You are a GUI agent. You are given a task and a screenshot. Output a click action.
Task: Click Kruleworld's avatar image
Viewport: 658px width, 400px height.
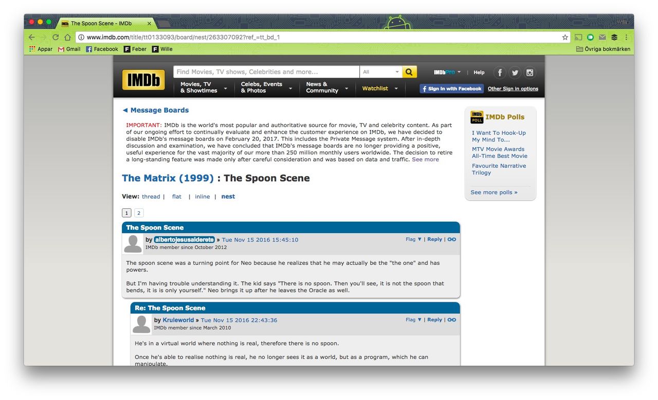point(141,324)
